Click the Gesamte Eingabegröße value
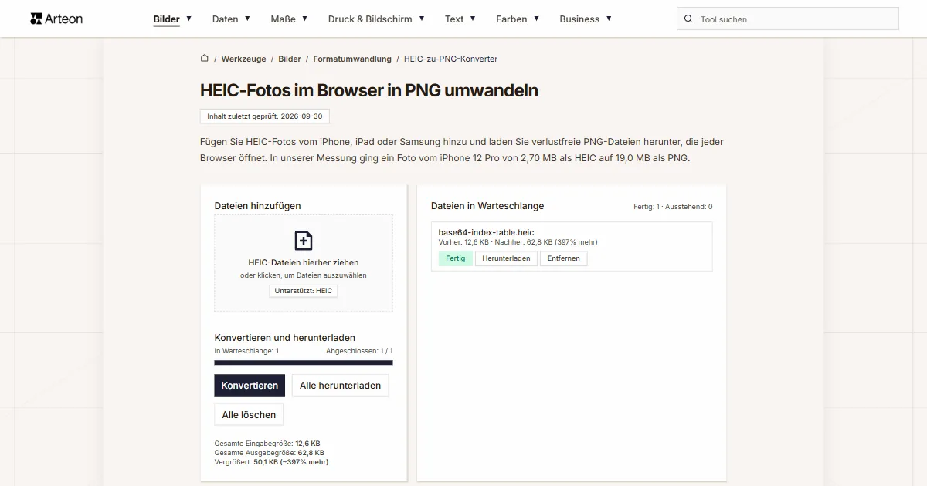This screenshot has height=486, width=927. pos(307,444)
